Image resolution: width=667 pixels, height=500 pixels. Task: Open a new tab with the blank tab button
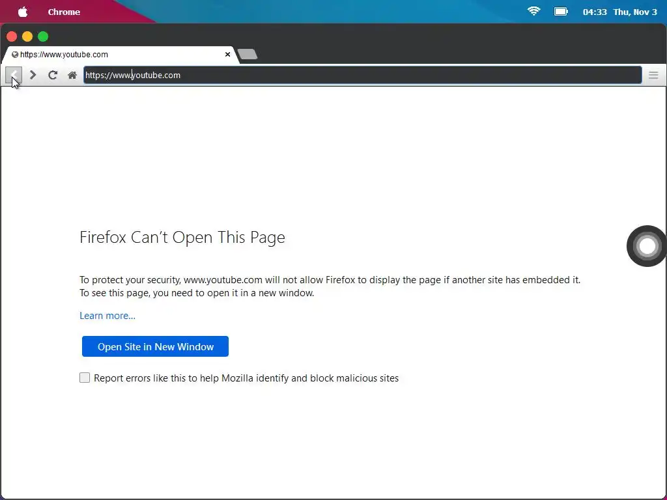(247, 54)
